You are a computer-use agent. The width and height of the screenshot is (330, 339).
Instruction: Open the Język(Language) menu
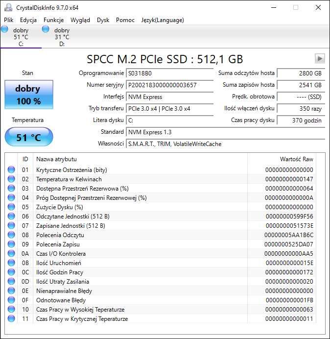click(x=163, y=20)
